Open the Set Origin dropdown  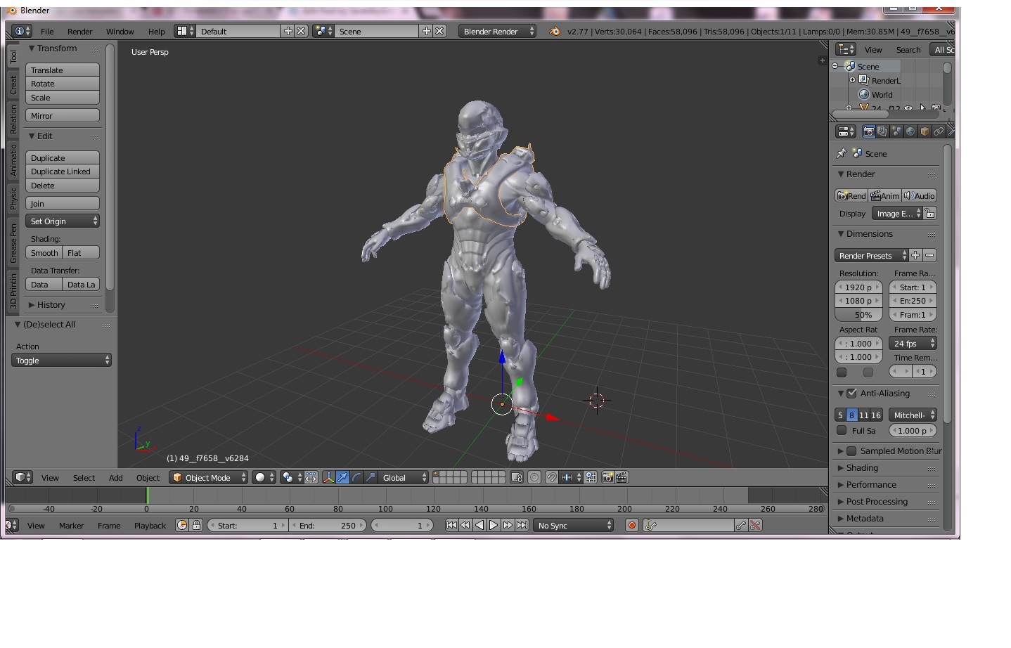pos(63,221)
